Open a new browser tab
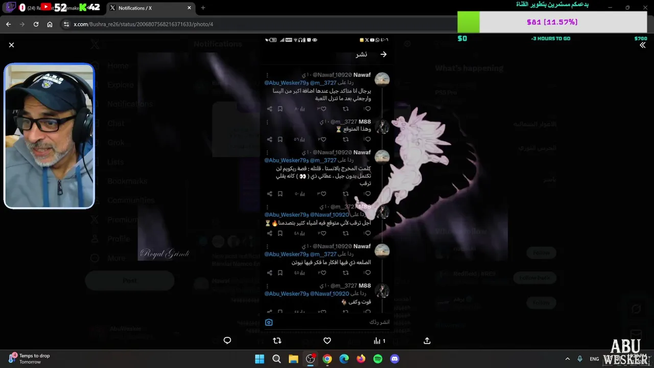 pyautogui.click(x=203, y=8)
